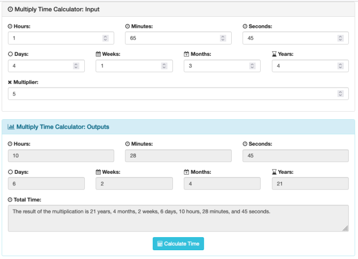The image size is (358, 259).
Task: Click the clock icon next to input Seconds
Action: pos(245,27)
